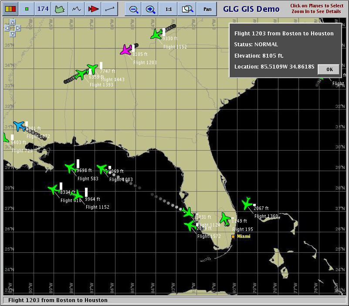Toggle the color-bar icon in the toolbar
Screen dimensions: 349x306
(10, 9)
